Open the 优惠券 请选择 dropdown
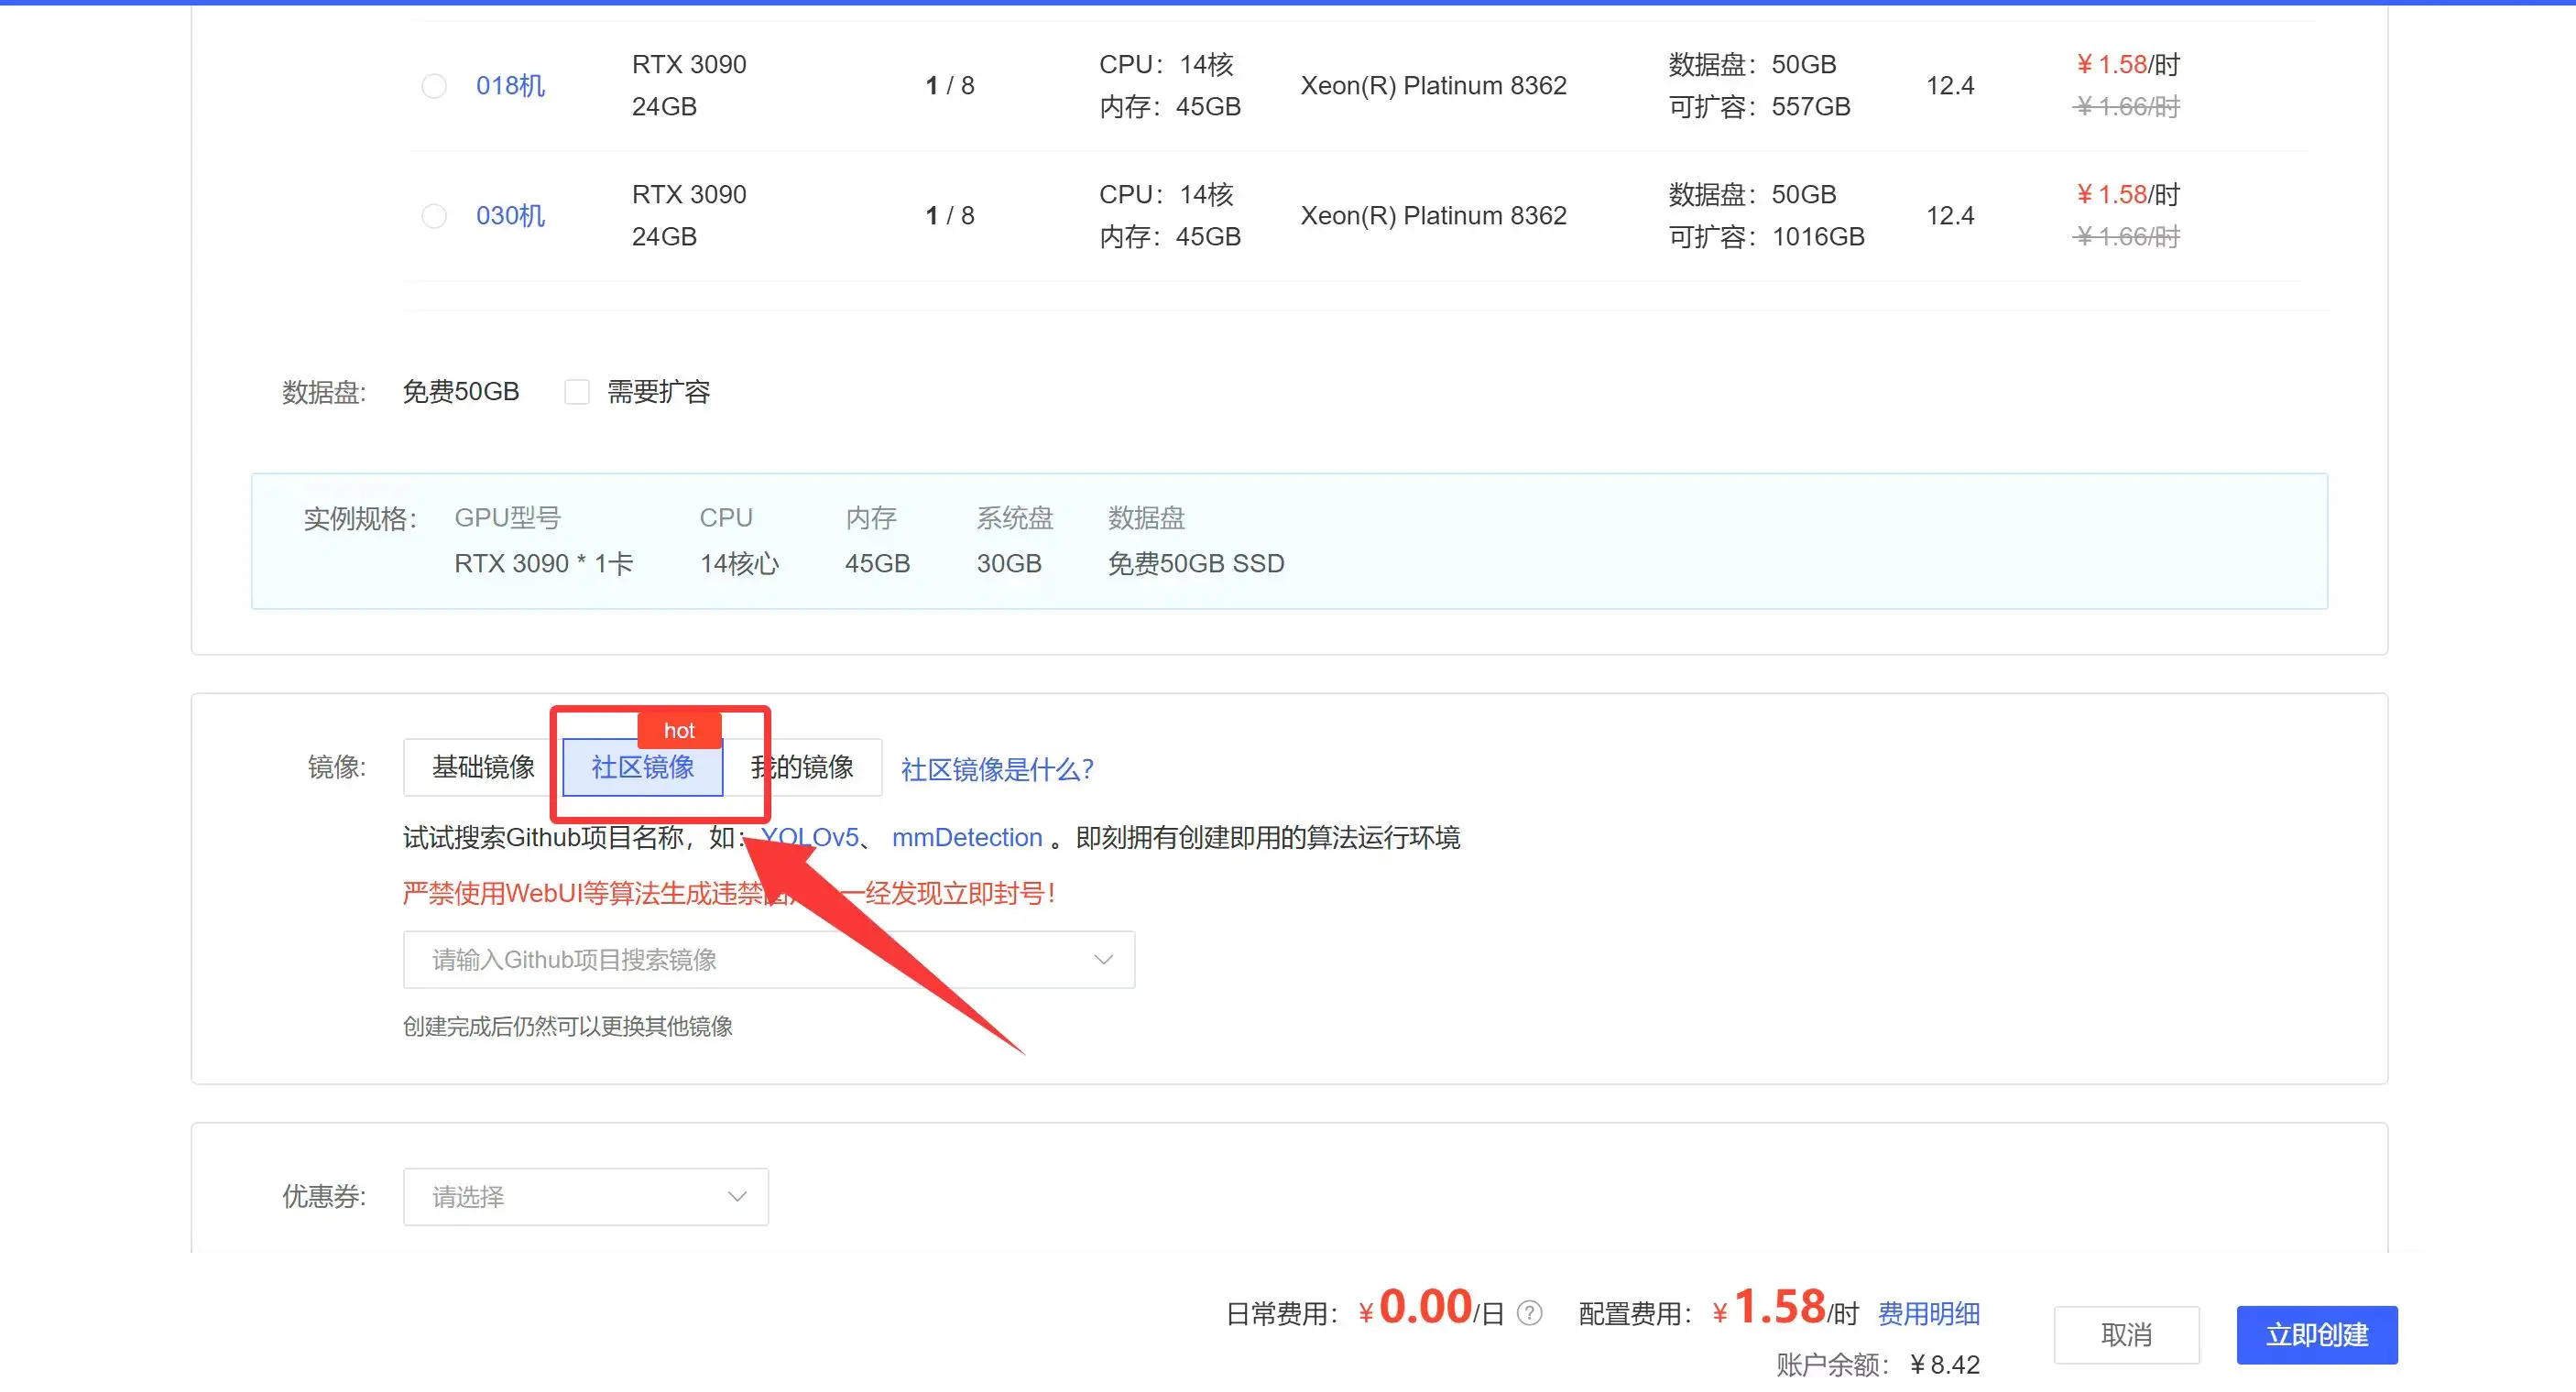 click(585, 1197)
